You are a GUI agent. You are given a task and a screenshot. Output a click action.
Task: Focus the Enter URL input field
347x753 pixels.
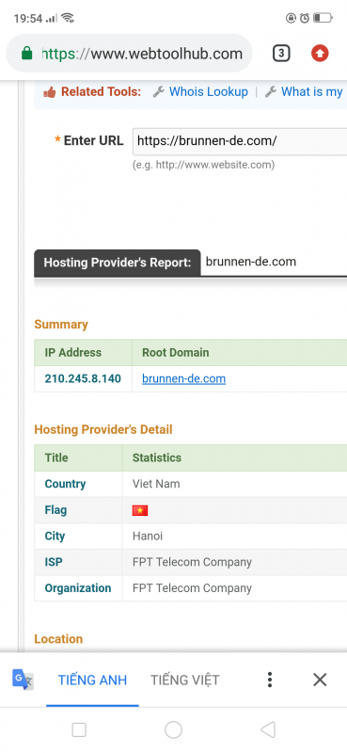(x=240, y=141)
